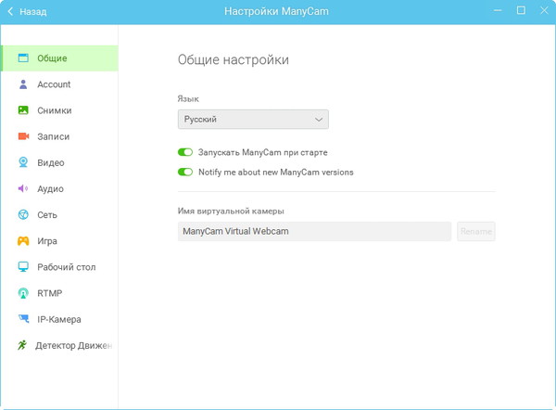This screenshot has height=410, width=556.
Task: Click the Аудио speaker icon
Action: click(23, 188)
